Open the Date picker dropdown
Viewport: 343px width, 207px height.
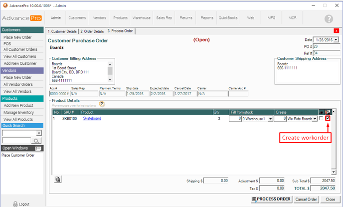[336, 40]
